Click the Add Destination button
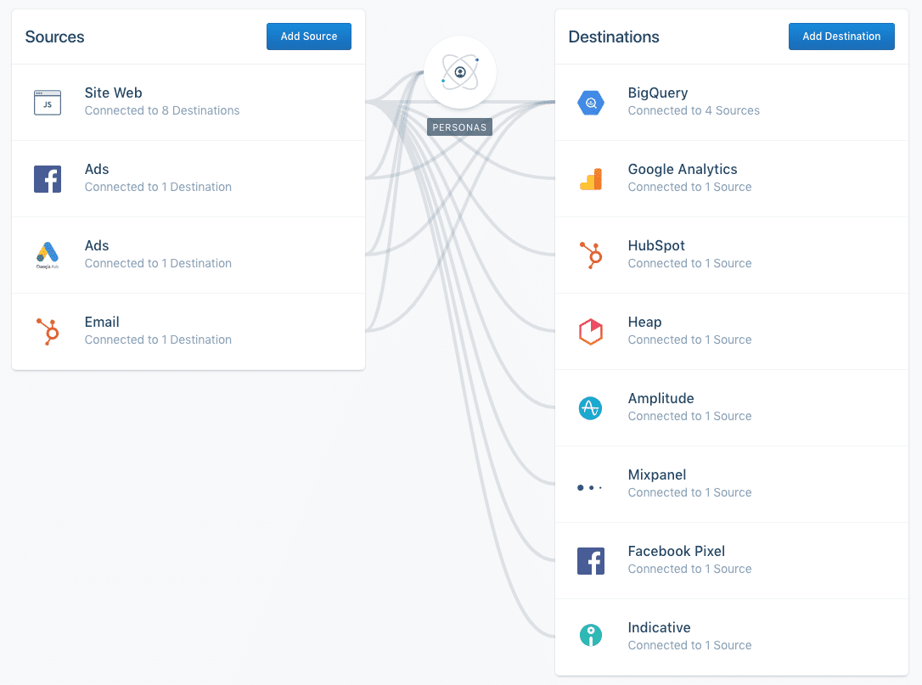 [x=841, y=36]
